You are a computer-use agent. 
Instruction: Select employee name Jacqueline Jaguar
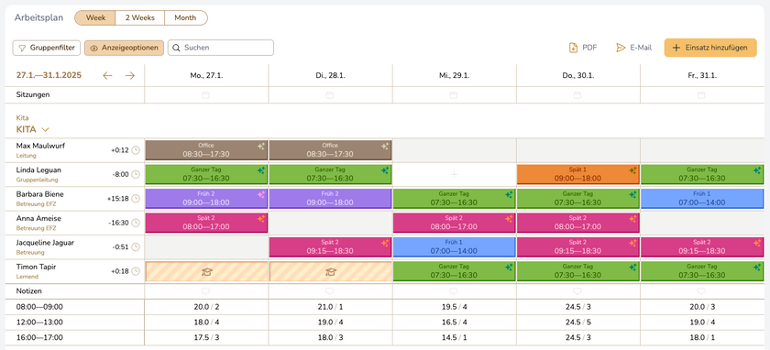(45, 242)
